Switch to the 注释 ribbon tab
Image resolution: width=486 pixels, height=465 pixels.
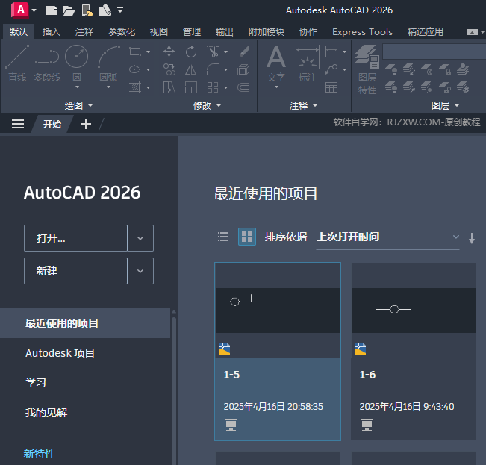(x=84, y=31)
